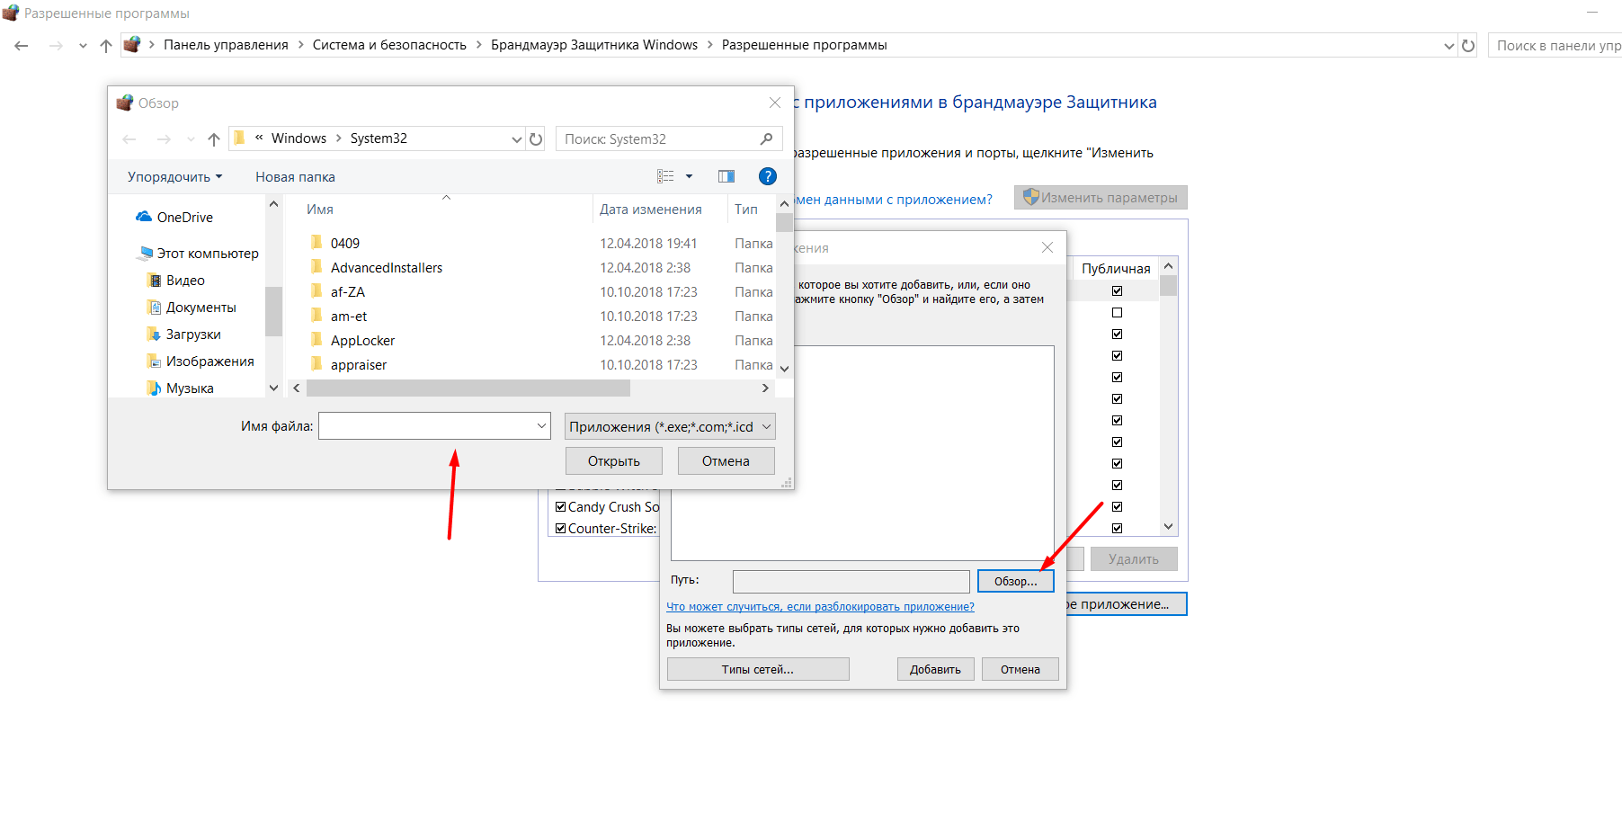Uncheck the first Публичная column checkbox
The height and width of the screenshot is (830, 1622).
point(1117,290)
